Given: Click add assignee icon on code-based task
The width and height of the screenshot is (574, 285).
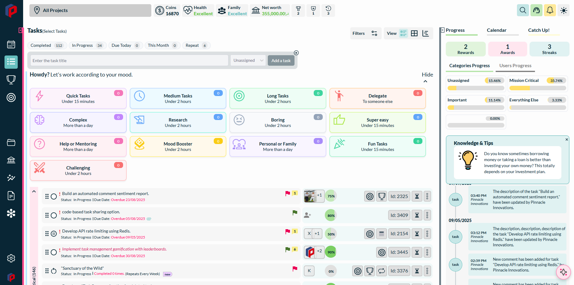Looking at the screenshot, I should pyautogui.click(x=307, y=215).
